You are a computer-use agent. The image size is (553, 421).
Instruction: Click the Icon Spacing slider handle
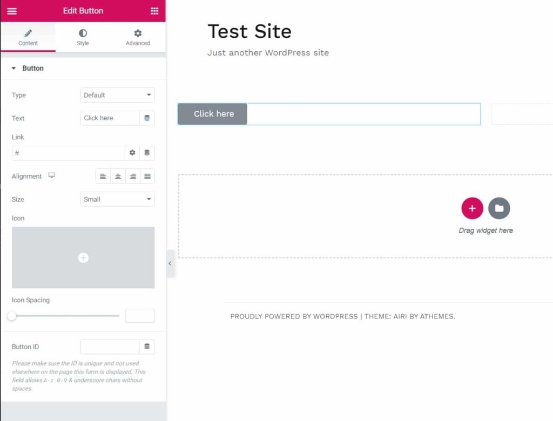point(12,316)
